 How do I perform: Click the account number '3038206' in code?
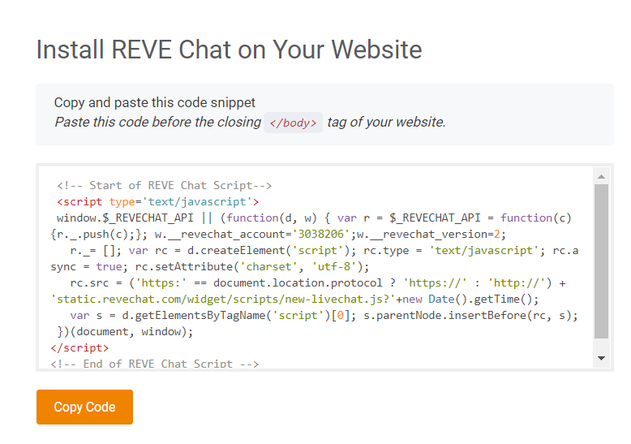point(320,234)
